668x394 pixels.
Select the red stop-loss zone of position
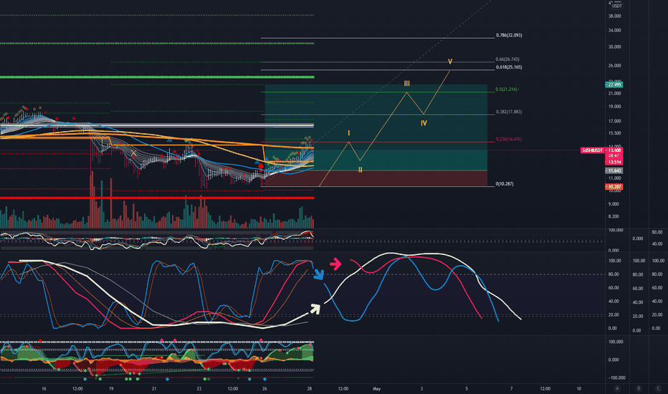(376, 178)
